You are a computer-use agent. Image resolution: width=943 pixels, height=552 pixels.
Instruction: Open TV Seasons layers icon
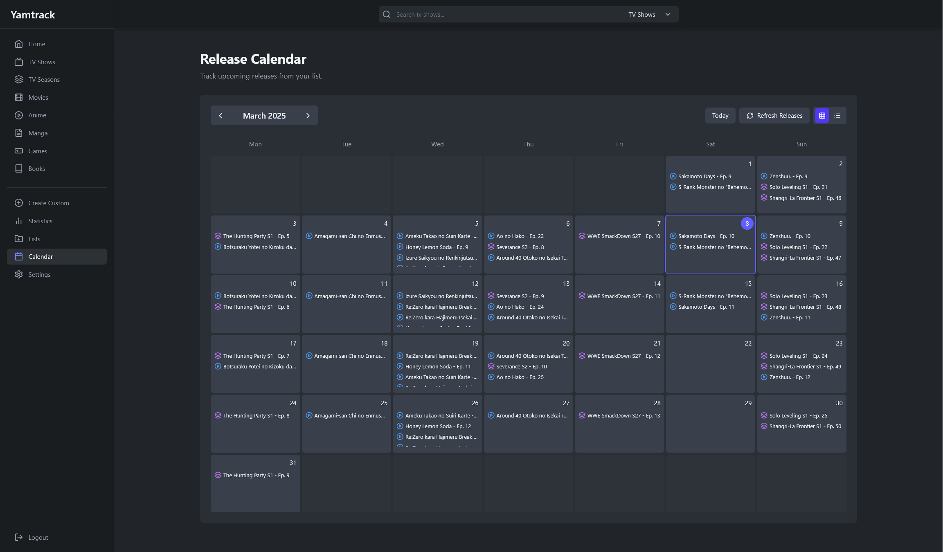(x=19, y=79)
